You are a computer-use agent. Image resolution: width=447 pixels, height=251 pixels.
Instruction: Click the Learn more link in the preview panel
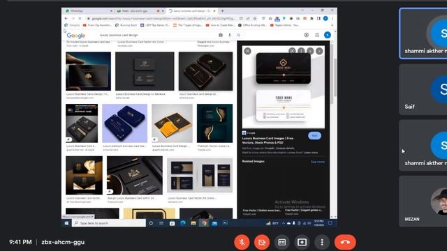(x=311, y=153)
